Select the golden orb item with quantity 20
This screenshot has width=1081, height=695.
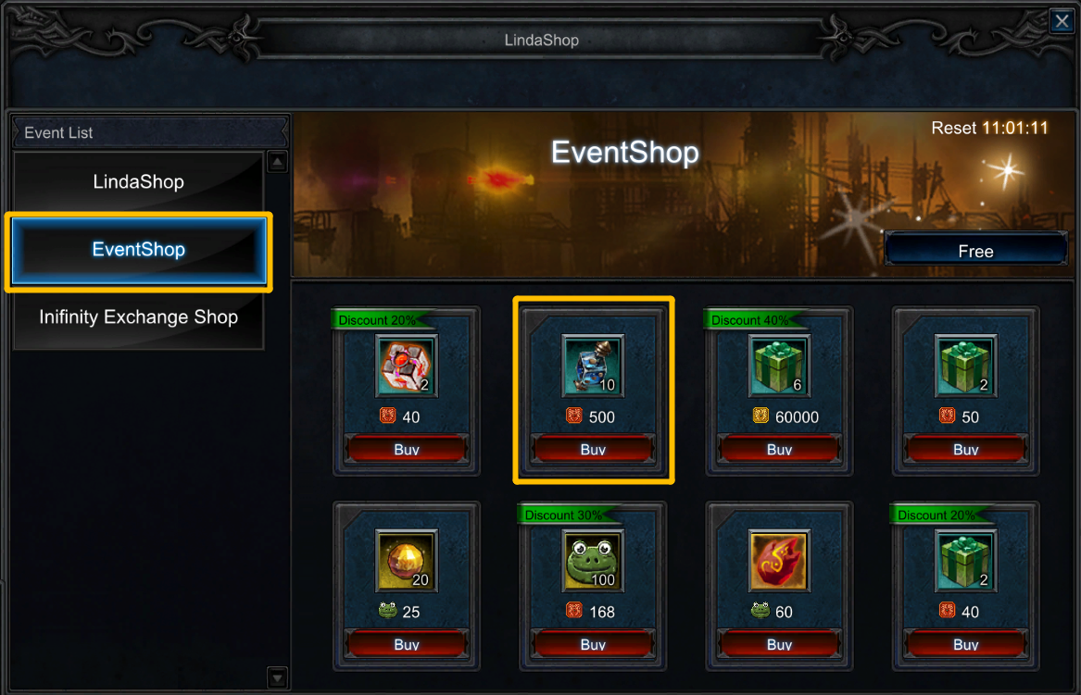pos(406,561)
